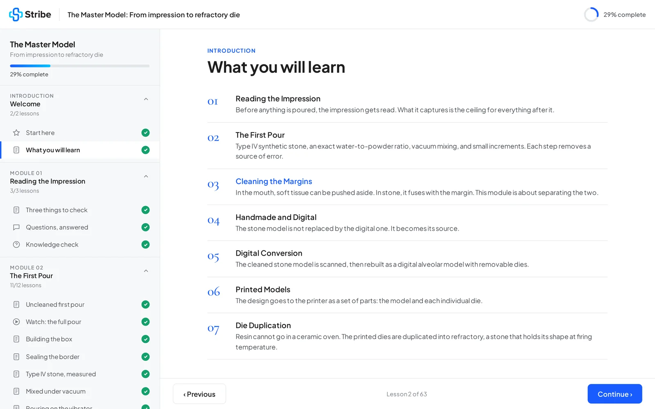Click the Lesson 2 of 63 indicator
Image resolution: width=655 pixels, height=409 pixels.
click(407, 394)
